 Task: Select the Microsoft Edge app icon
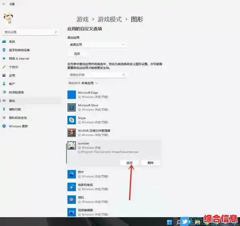pos(72,95)
